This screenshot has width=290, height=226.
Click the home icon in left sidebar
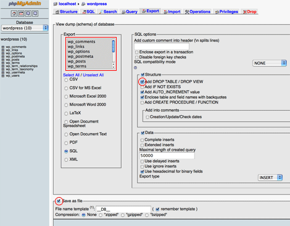14,14
